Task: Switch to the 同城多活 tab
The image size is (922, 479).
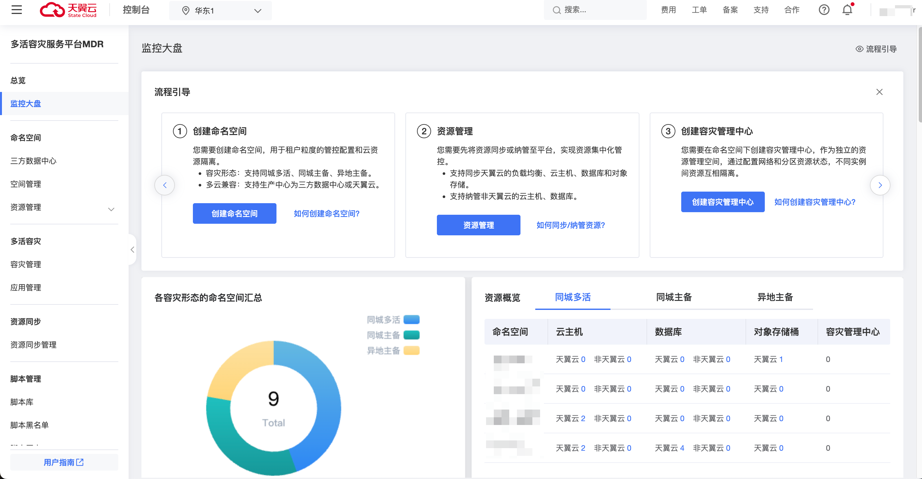Action: tap(573, 297)
